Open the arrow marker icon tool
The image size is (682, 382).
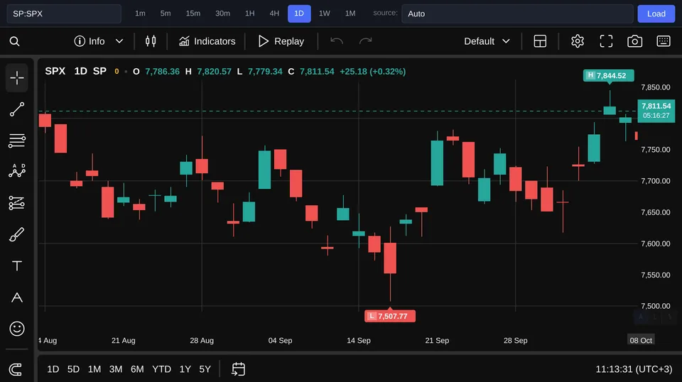point(17,298)
